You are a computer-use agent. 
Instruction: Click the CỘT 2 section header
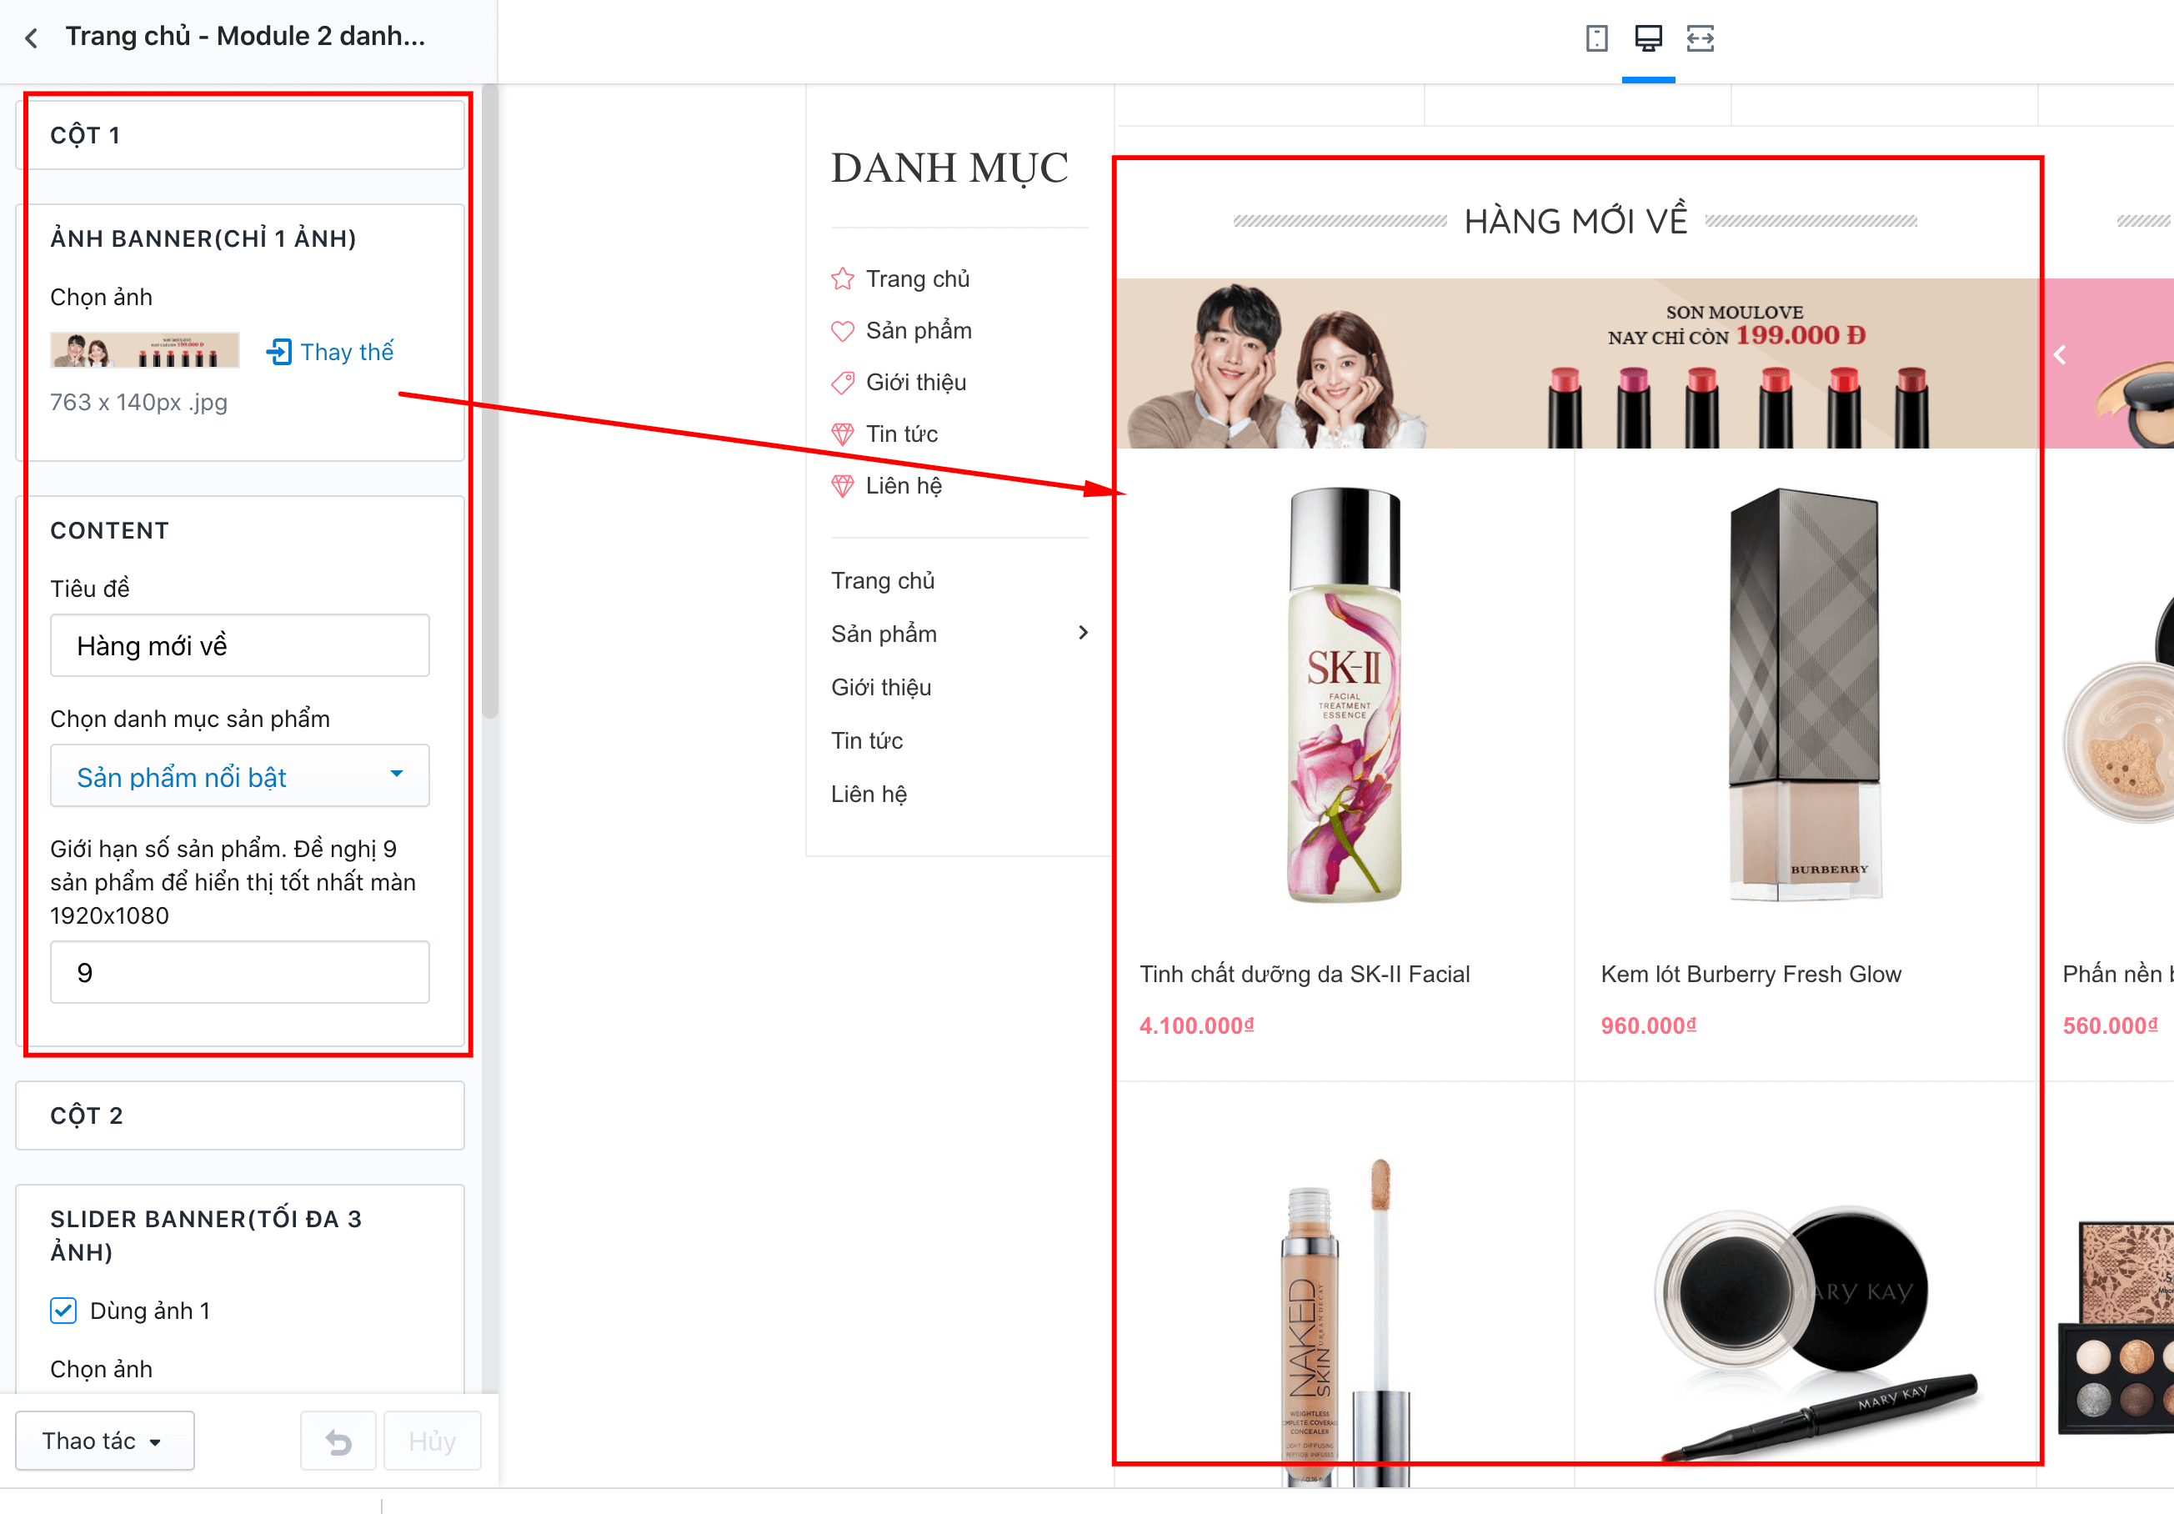pos(239,1115)
